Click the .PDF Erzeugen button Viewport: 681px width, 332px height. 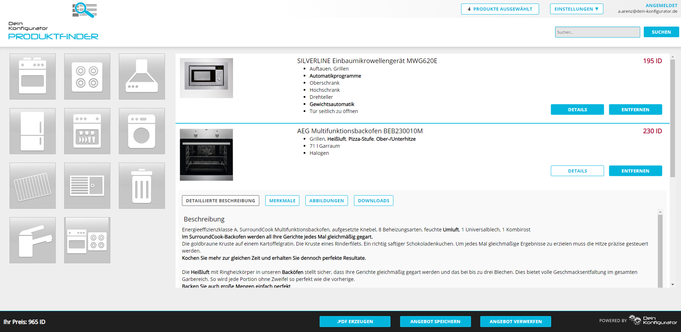tap(355, 321)
